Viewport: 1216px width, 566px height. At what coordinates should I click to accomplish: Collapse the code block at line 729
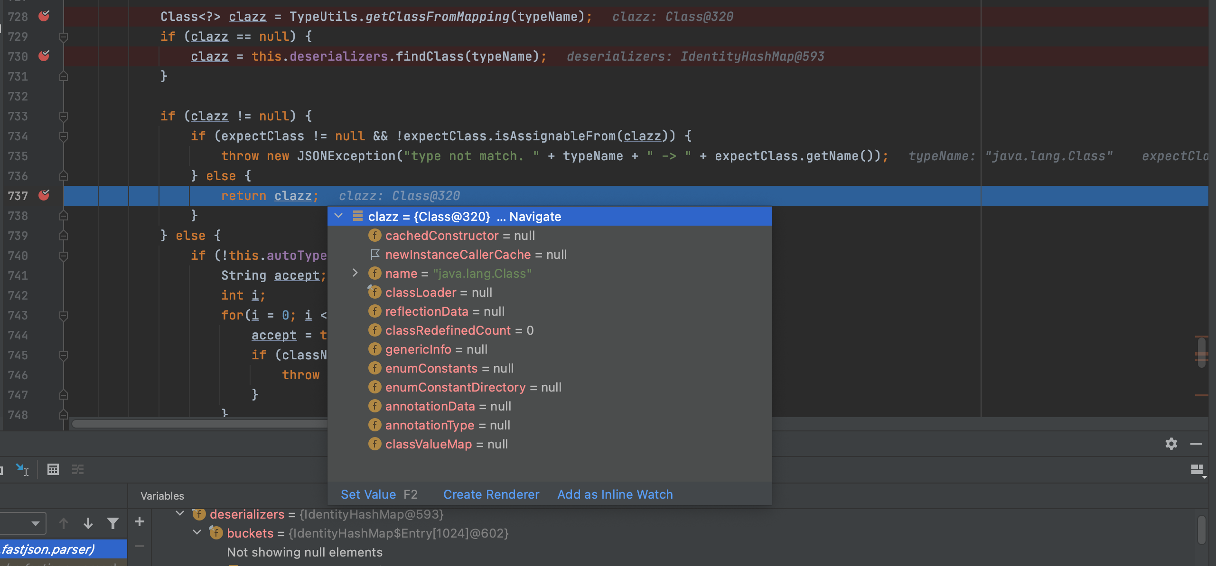(63, 37)
